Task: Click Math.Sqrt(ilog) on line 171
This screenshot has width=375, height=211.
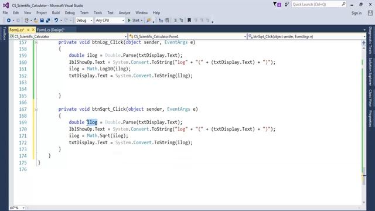Action: click(107, 135)
